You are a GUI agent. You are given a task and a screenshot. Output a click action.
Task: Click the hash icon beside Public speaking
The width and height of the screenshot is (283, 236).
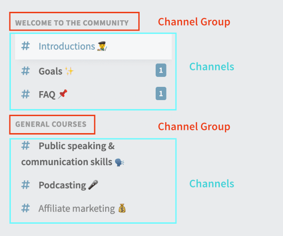25,145
